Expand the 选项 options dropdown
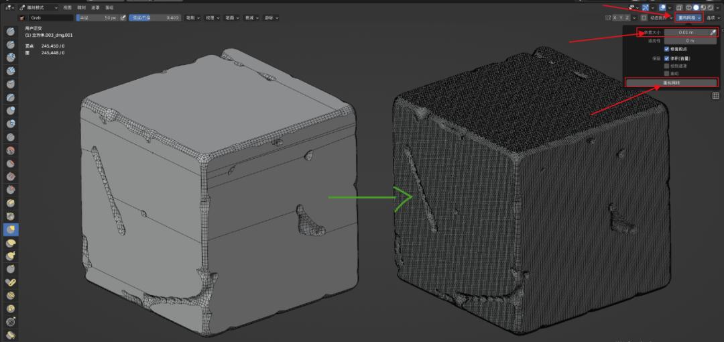Image resolution: width=724 pixels, height=342 pixels. point(714,17)
